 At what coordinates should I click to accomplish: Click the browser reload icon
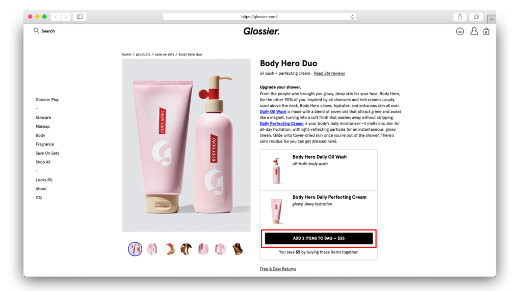pyautogui.click(x=352, y=17)
